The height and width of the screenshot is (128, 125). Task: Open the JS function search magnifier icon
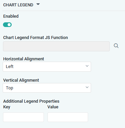[x=116, y=46]
